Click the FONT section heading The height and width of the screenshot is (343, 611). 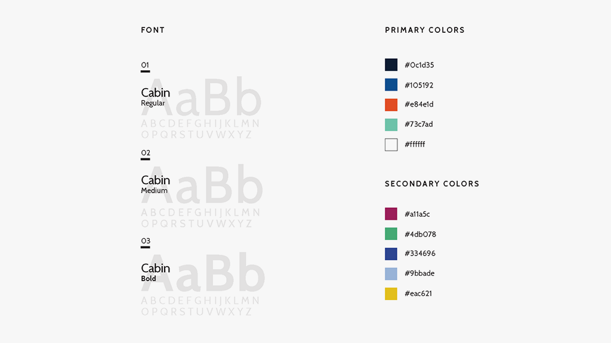(x=153, y=30)
